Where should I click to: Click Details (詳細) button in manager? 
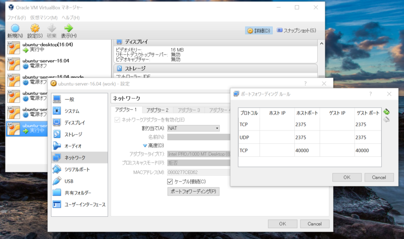259,31
